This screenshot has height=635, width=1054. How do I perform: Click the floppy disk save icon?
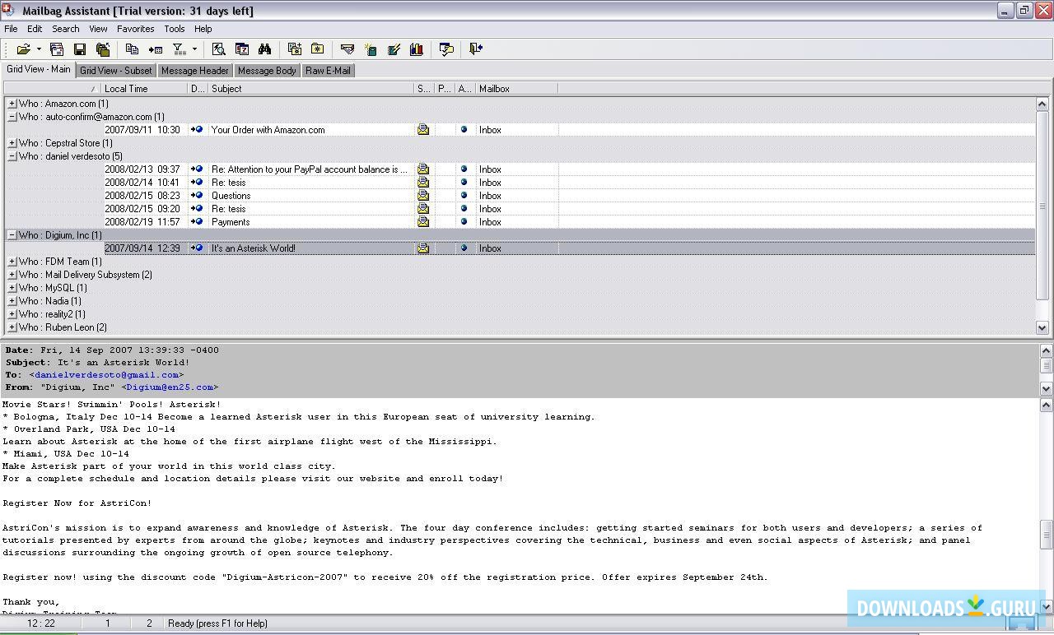click(x=80, y=49)
